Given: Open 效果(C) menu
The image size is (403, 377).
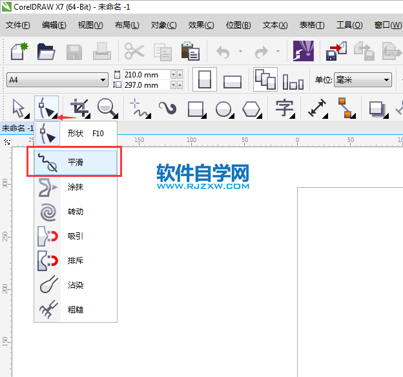Looking at the screenshot, I should 201,25.
